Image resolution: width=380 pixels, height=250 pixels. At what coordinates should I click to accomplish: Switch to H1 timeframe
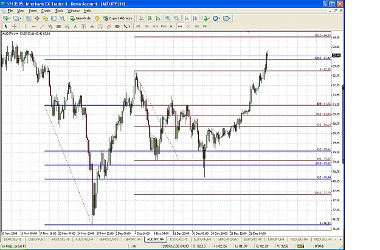pyautogui.click(x=172, y=26)
